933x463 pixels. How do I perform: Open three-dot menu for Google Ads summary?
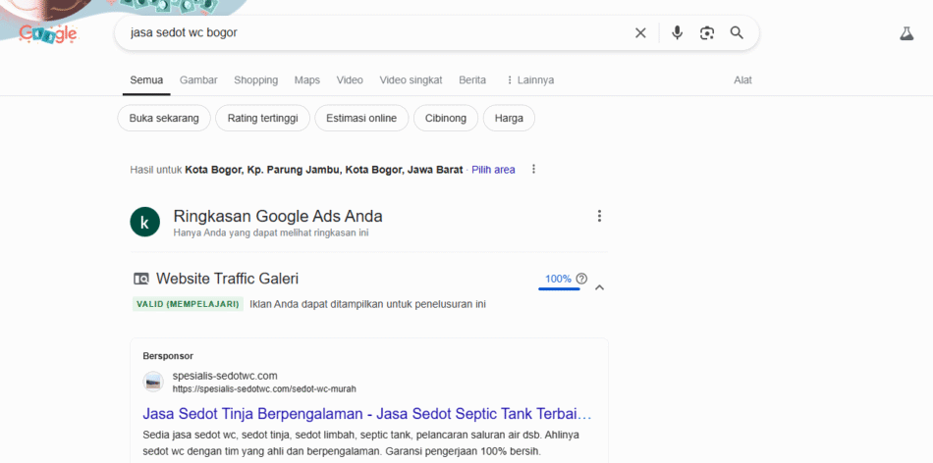tap(599, 216)
